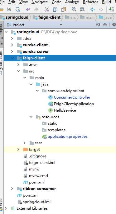The image size is (116, 214).
Task: Click the Find magnifier icon
Action: point(74,9)
